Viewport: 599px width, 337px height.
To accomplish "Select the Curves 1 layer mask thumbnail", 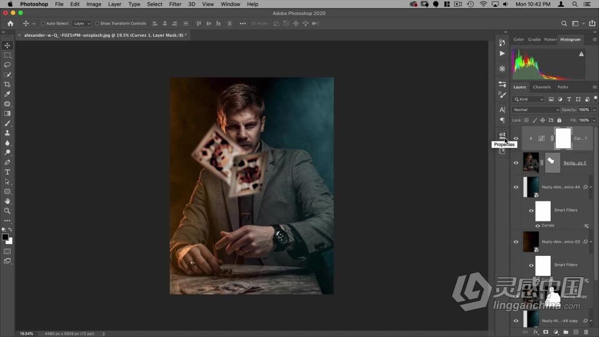I will [x=563, y=139].
